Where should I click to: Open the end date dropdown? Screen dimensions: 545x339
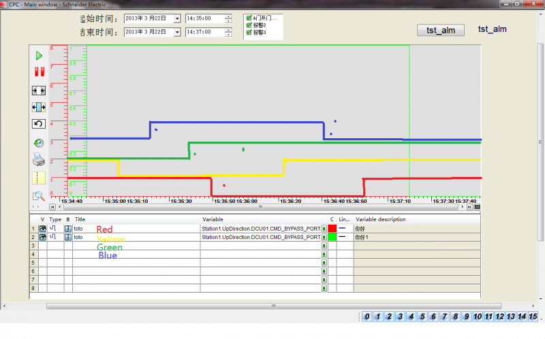[177, 32]
